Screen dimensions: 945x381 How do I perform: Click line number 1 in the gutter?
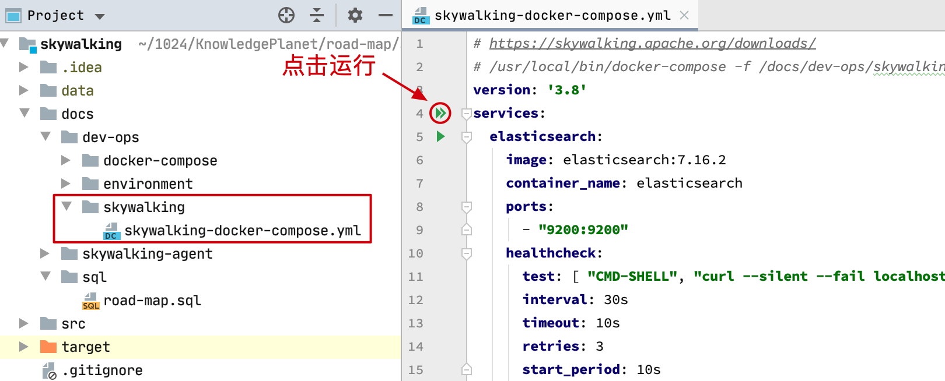[x=419, y=44]
